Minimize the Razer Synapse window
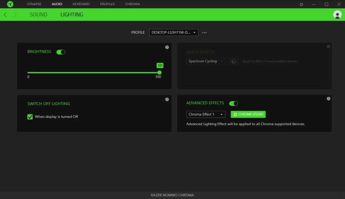345x199 pixels. [x=314, y=4]
